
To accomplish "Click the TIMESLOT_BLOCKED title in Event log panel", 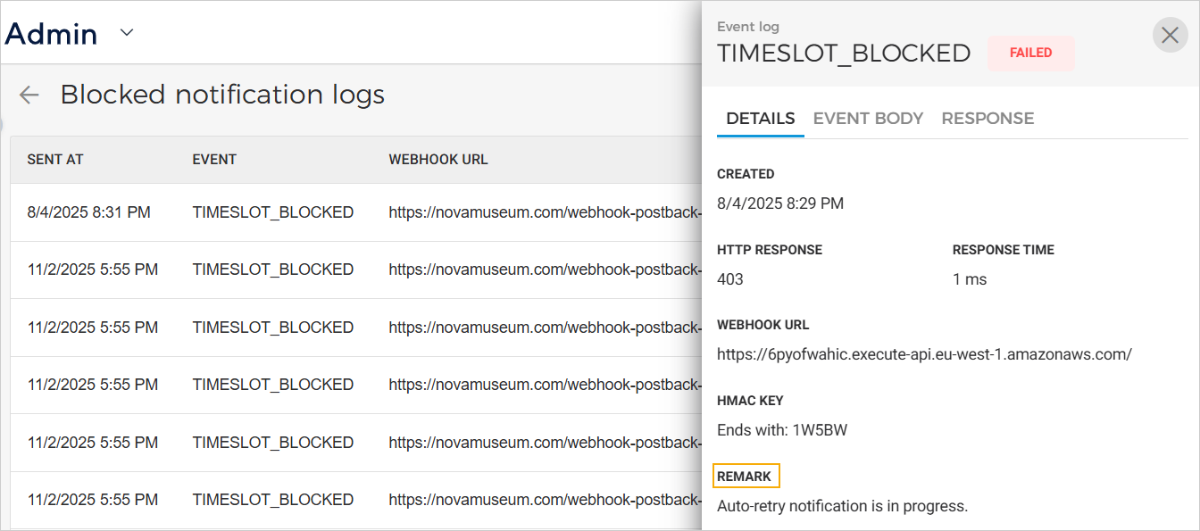I will [x=844, y=54].
